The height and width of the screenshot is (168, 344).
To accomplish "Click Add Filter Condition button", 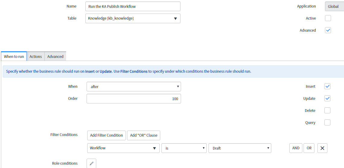I will 107,135.
